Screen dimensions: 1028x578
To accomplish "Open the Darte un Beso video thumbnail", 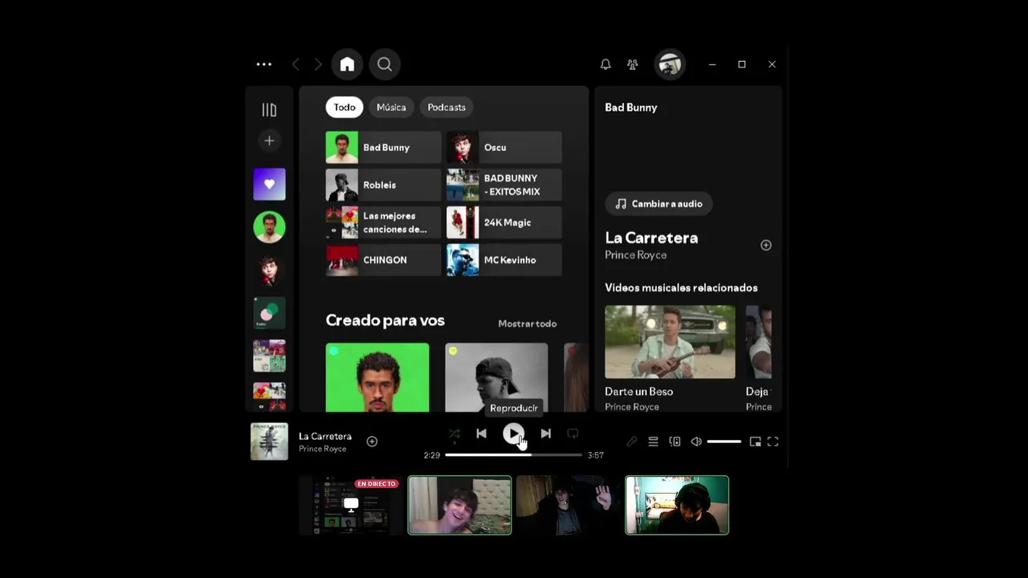I will click(x=670, y=341).
